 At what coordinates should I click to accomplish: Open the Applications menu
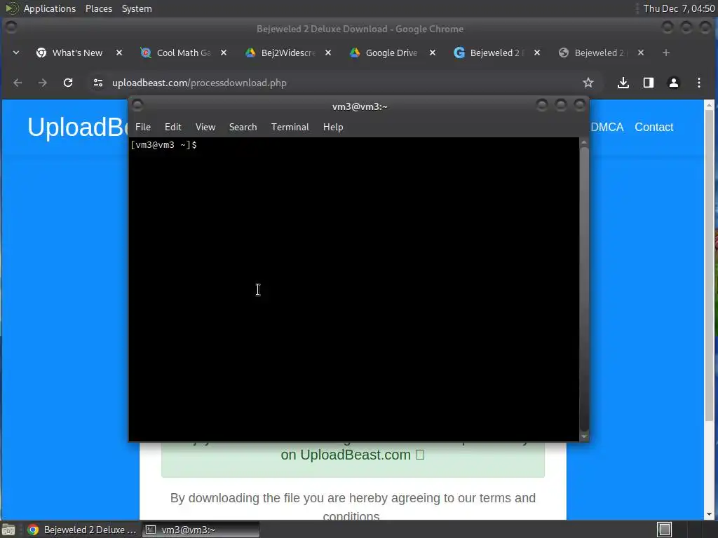(50, 8)
